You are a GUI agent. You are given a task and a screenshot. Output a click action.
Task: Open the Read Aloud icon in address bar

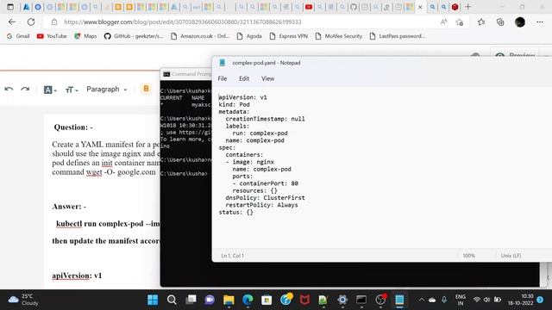tap(444, 22)
